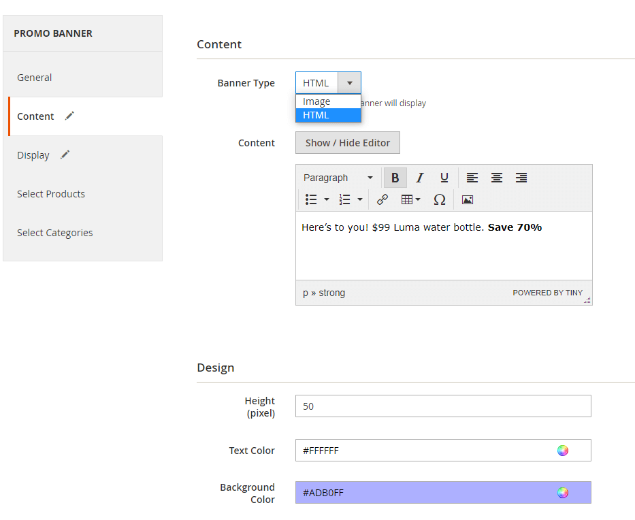Expand bullet list style options arrow
Viewport: 635px width, 520px height.
click(x=327, y=199)
